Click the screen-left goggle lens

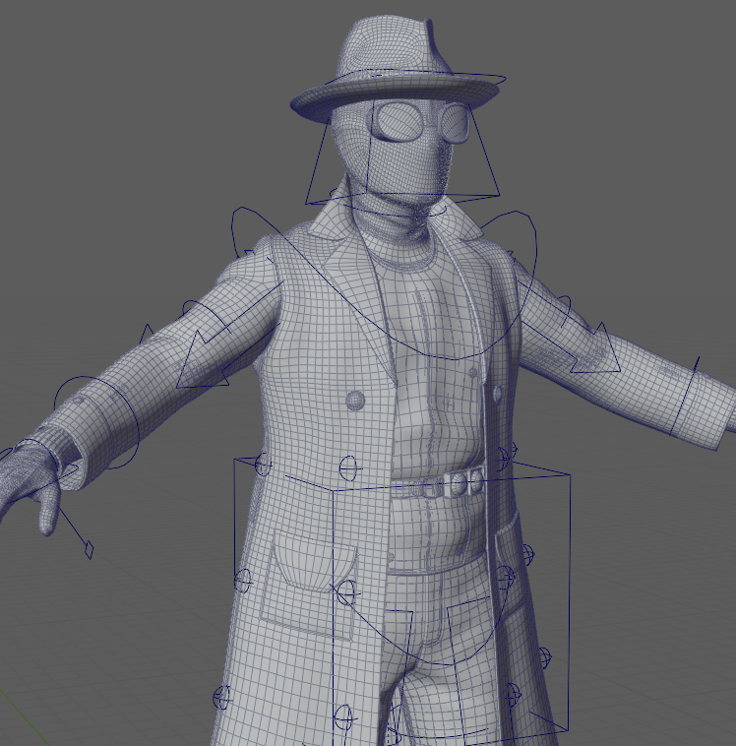(399, 122)
